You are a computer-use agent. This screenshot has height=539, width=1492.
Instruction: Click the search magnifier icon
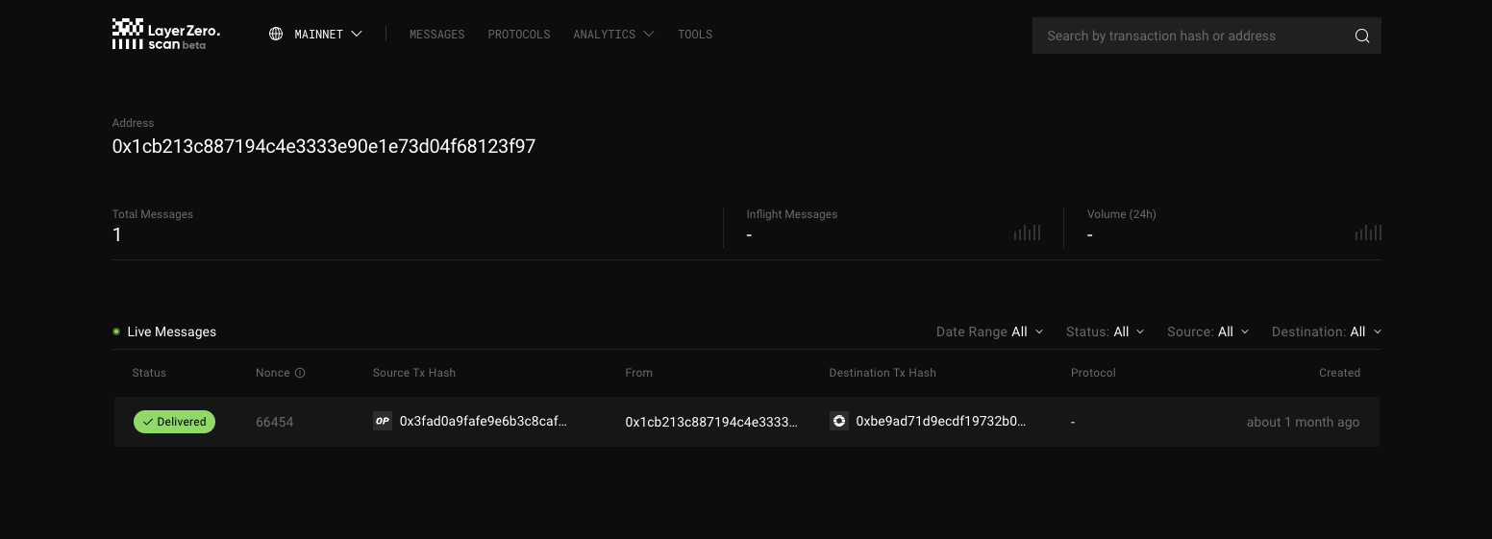click(1362, 36)
